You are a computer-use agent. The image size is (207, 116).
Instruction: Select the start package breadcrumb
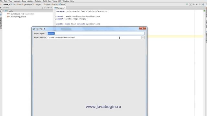(x=55, y=5)
